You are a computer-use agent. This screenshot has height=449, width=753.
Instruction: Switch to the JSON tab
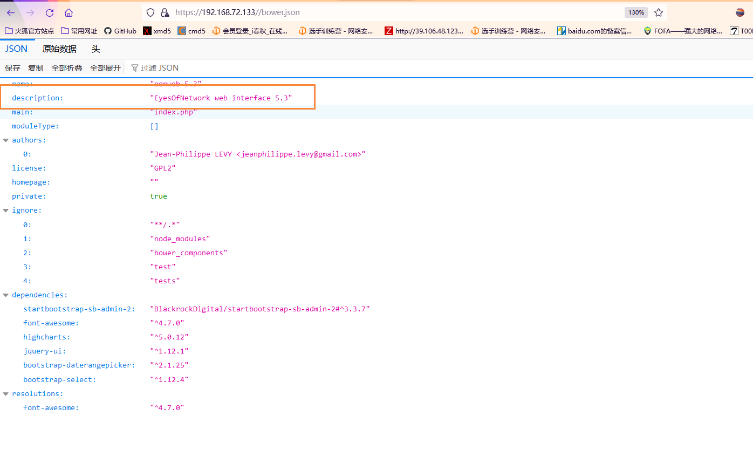(17, 49)
